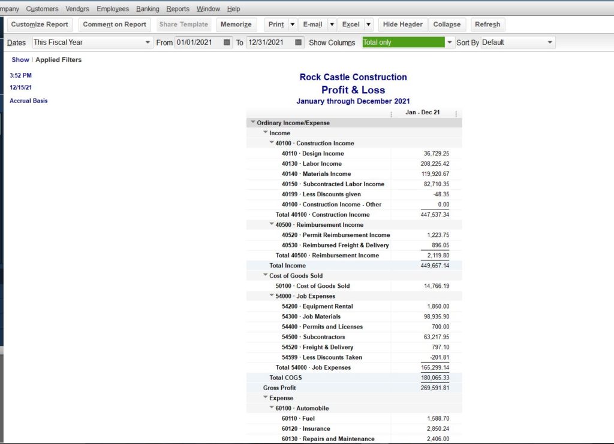The width and height of the screenshot is (614, 444).
Task: Open the To date calendar picker
Action: tap(299, 42)
